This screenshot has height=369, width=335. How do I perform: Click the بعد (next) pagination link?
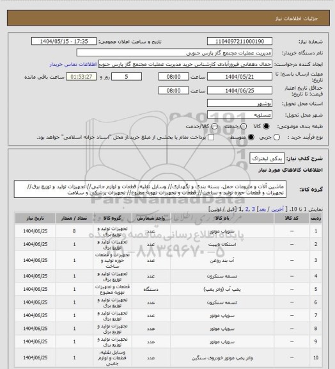coord(262,209)
